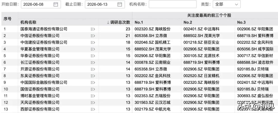Click survey count 21 for 中信证券
Image resolution: width=278 pixels, height=113 pixels.
tap(128, 36)
